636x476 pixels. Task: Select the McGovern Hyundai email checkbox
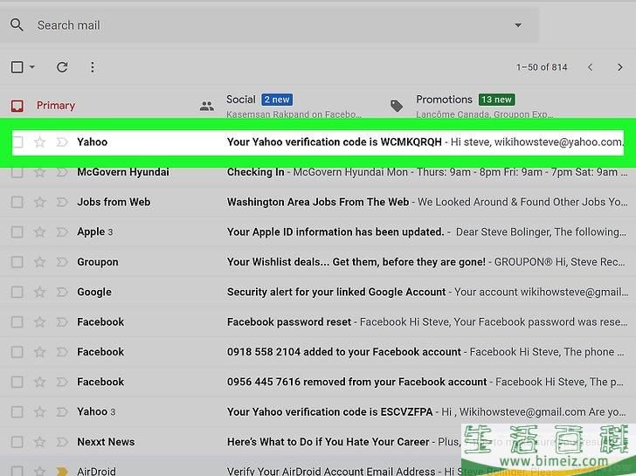17,172
